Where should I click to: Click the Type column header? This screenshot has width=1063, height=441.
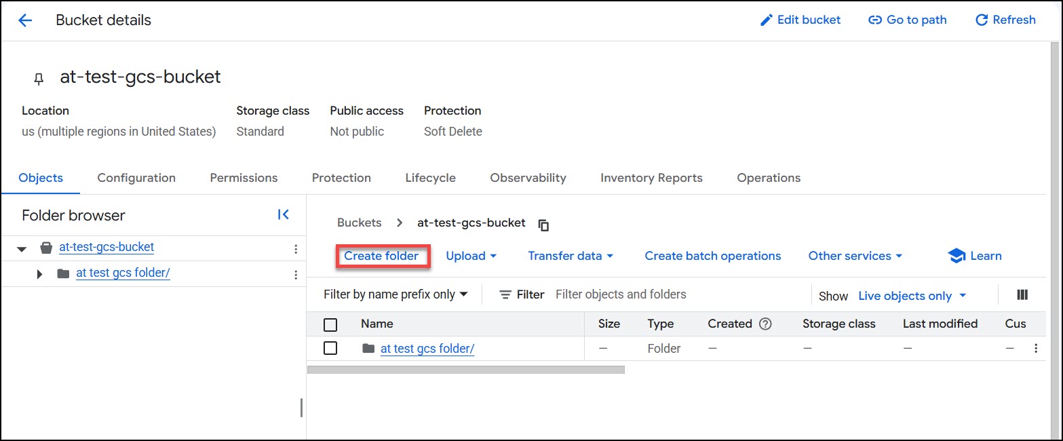point(661,324)
